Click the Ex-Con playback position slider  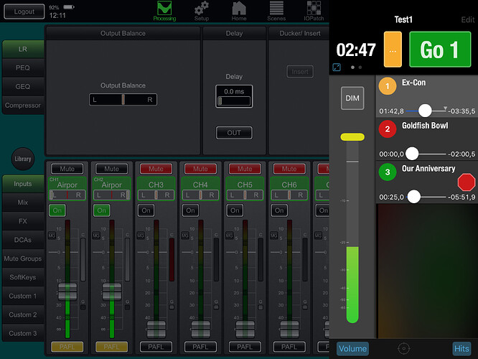coord(426,111)
